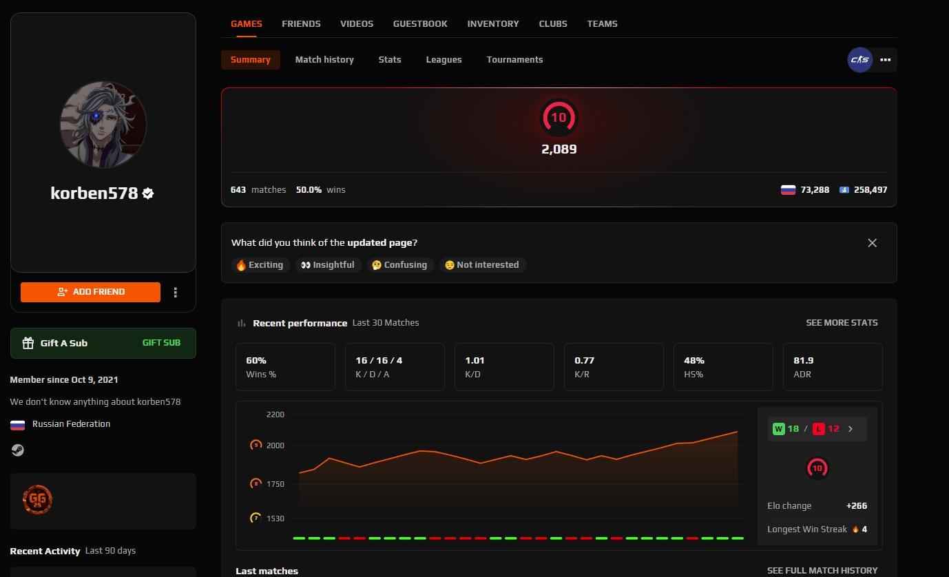
Task: Choose the Not interested feedback option
Action: tap(482, 264)
